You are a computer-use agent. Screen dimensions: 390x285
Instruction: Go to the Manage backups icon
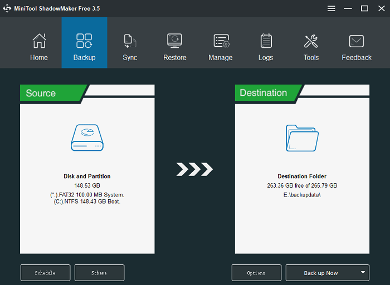(221, 41)
